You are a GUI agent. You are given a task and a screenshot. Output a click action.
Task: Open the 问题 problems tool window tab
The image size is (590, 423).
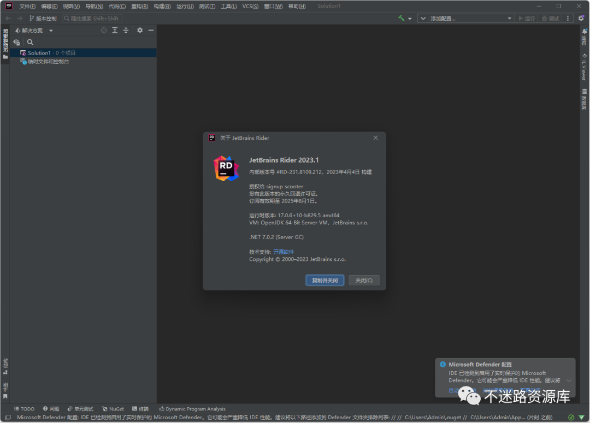click(x=51, y=409)
